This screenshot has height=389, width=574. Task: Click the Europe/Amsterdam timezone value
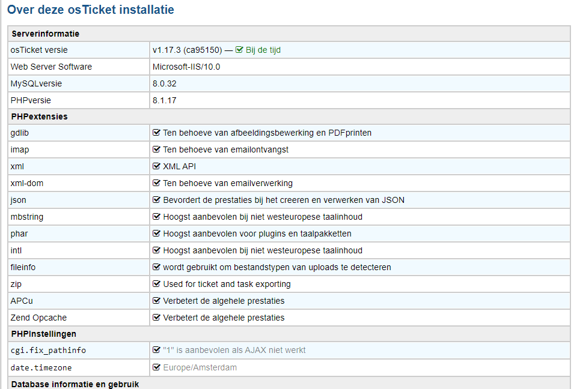[x=200, y=367]
